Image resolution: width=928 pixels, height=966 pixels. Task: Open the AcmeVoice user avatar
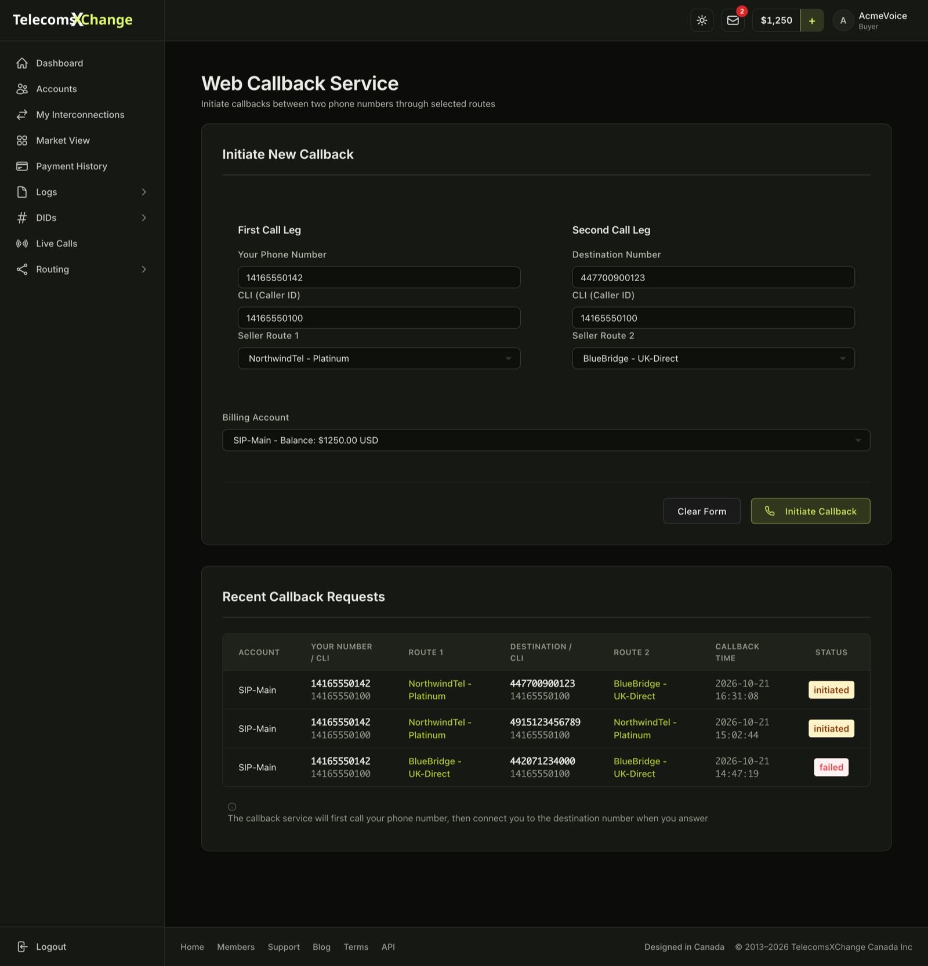click(843, 20)
